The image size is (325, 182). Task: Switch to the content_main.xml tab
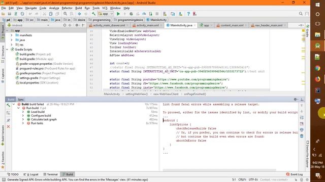(x=232, y=25)
